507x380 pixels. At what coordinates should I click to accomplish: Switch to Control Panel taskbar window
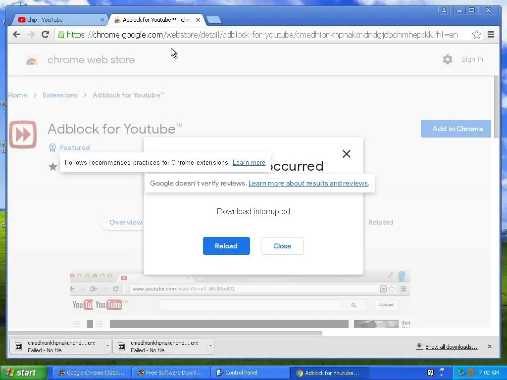coord(250,373)
